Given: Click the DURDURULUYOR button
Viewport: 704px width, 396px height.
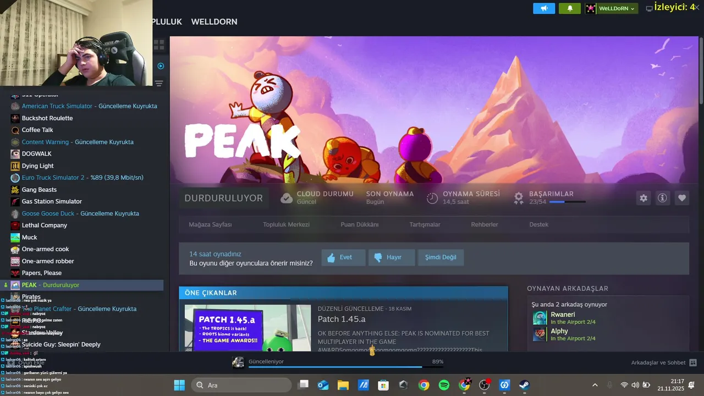Looking at the screenshot, I should tap(224, 198).
